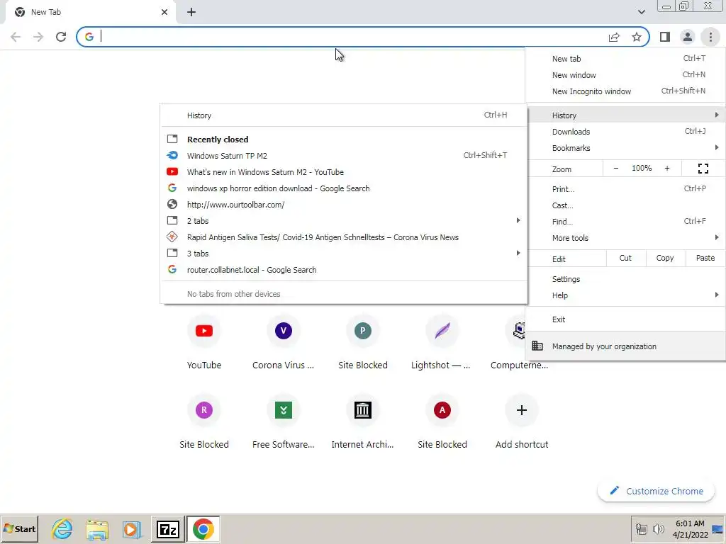Open the YouTube shortcut tile
The width and height of the screenshot is (726, 544).
pos(204,341)
